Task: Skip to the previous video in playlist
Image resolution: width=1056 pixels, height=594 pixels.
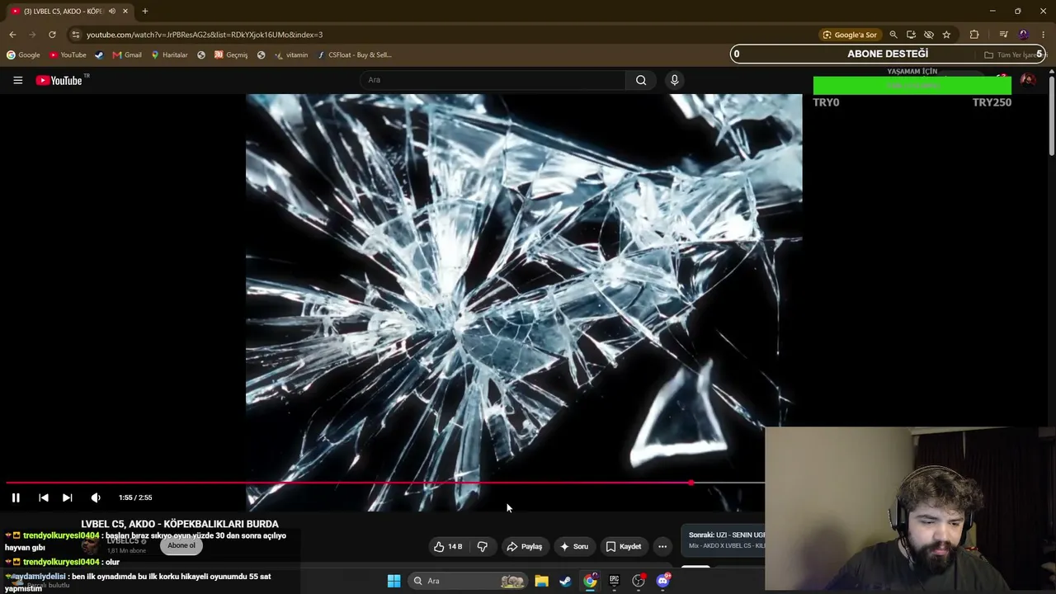Action: tap(44, 497)
